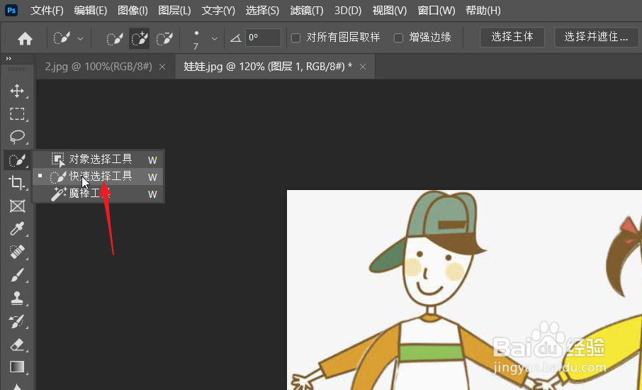642x390 pixels.
Task: Select the New Selection mode icon
Action: (x=115, y=39)
